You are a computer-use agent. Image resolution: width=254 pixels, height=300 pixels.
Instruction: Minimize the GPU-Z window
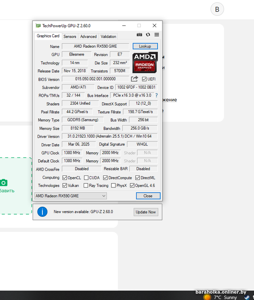(124, 25)
